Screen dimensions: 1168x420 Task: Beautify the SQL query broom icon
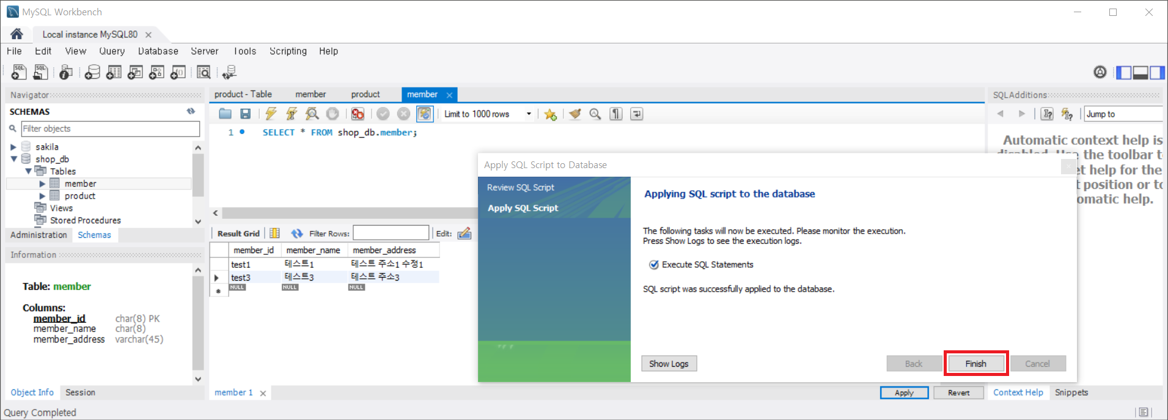coord(575,114)
